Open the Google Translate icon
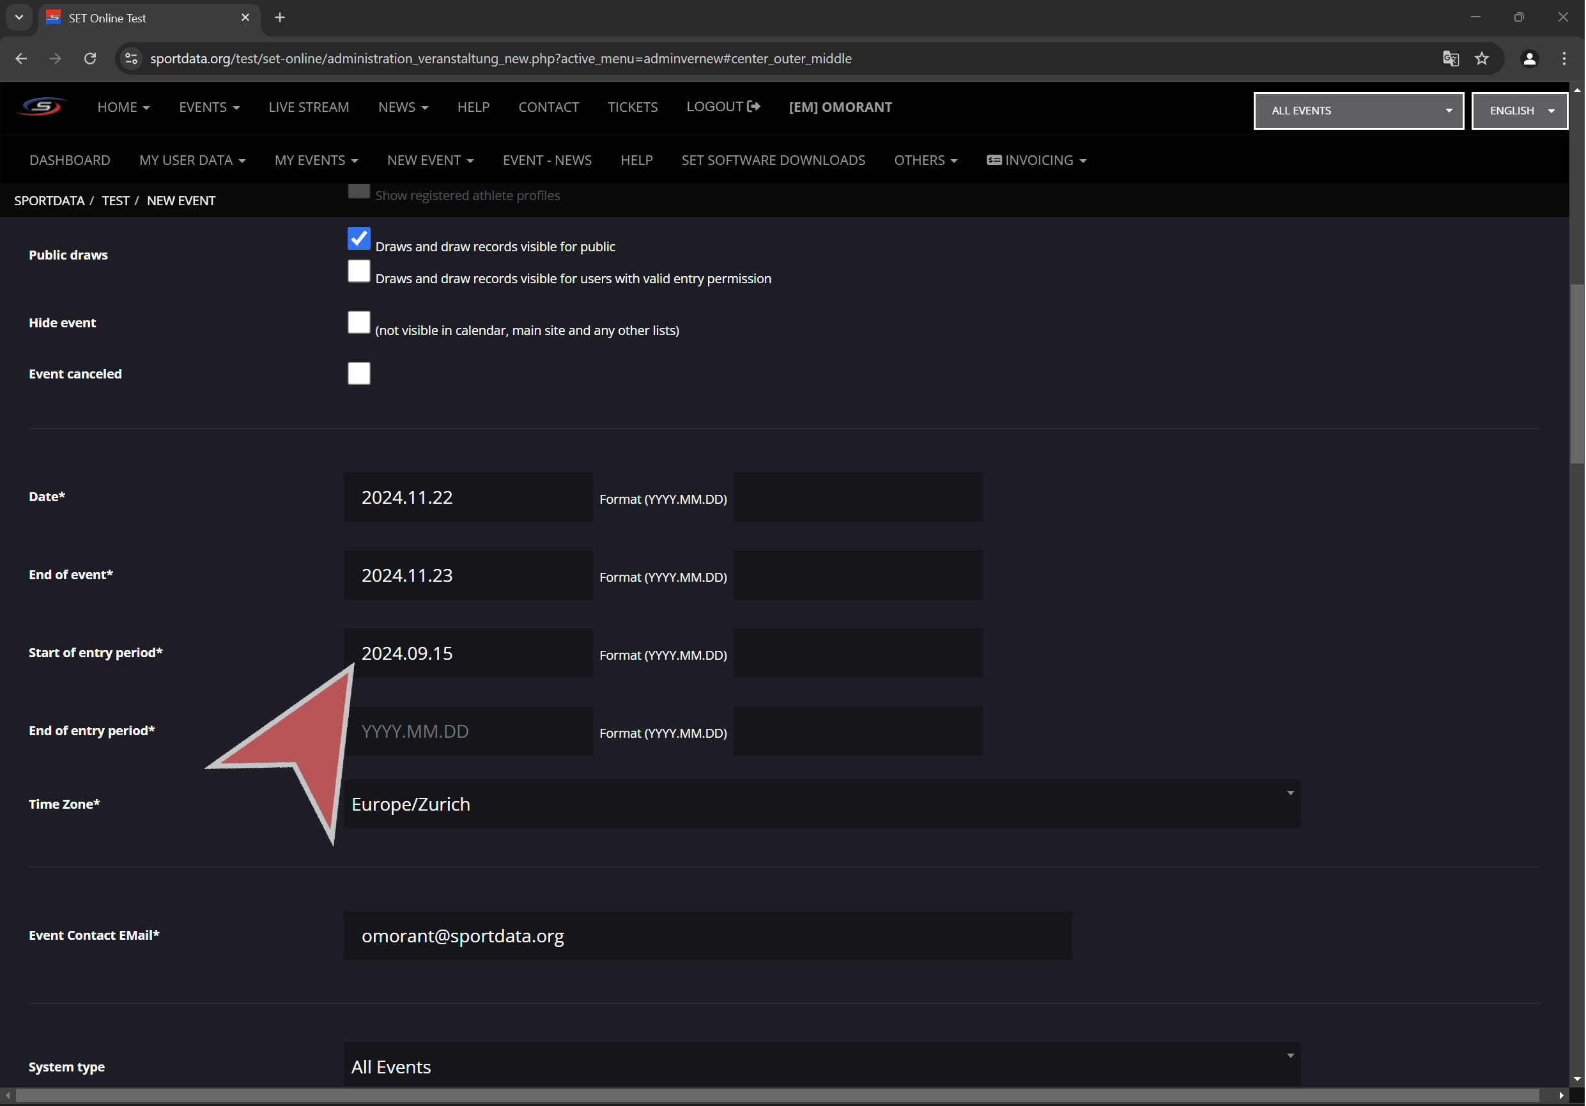 (x=1451, y=59)
